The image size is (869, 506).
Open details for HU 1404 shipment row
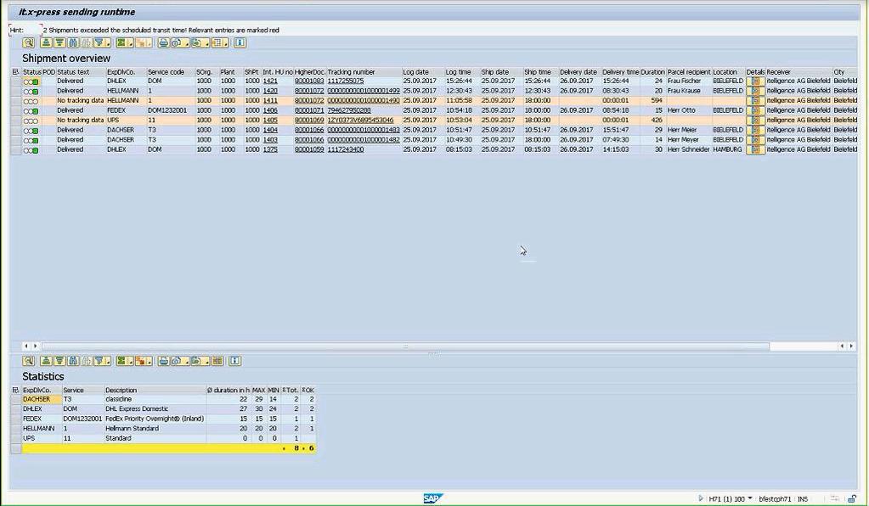point(755,130)
